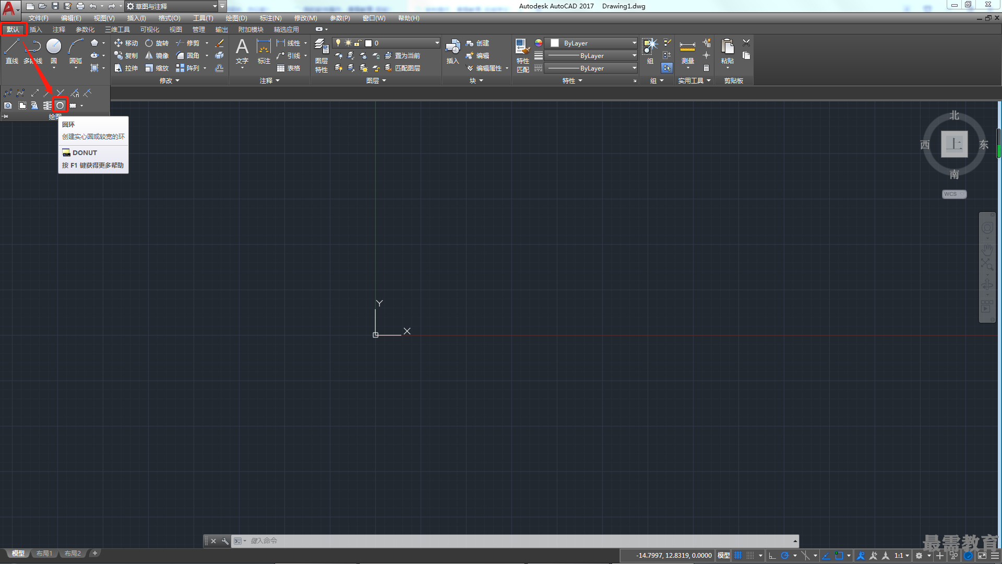Expand the Properties (特性) panel
Viewport: 1002px width, 564px height.
coord(572,80)
